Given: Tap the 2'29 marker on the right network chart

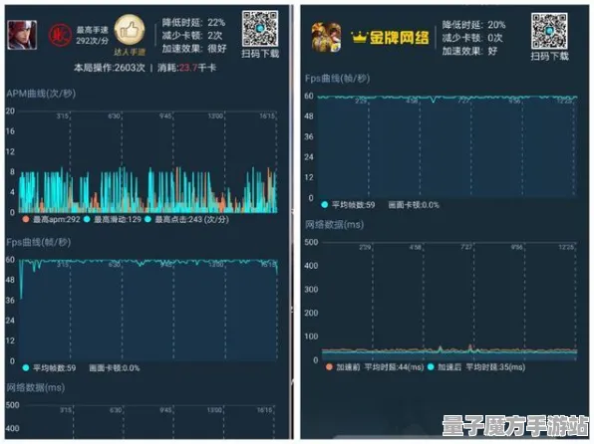Looking at the screenshot, I should tap(365, 247).
